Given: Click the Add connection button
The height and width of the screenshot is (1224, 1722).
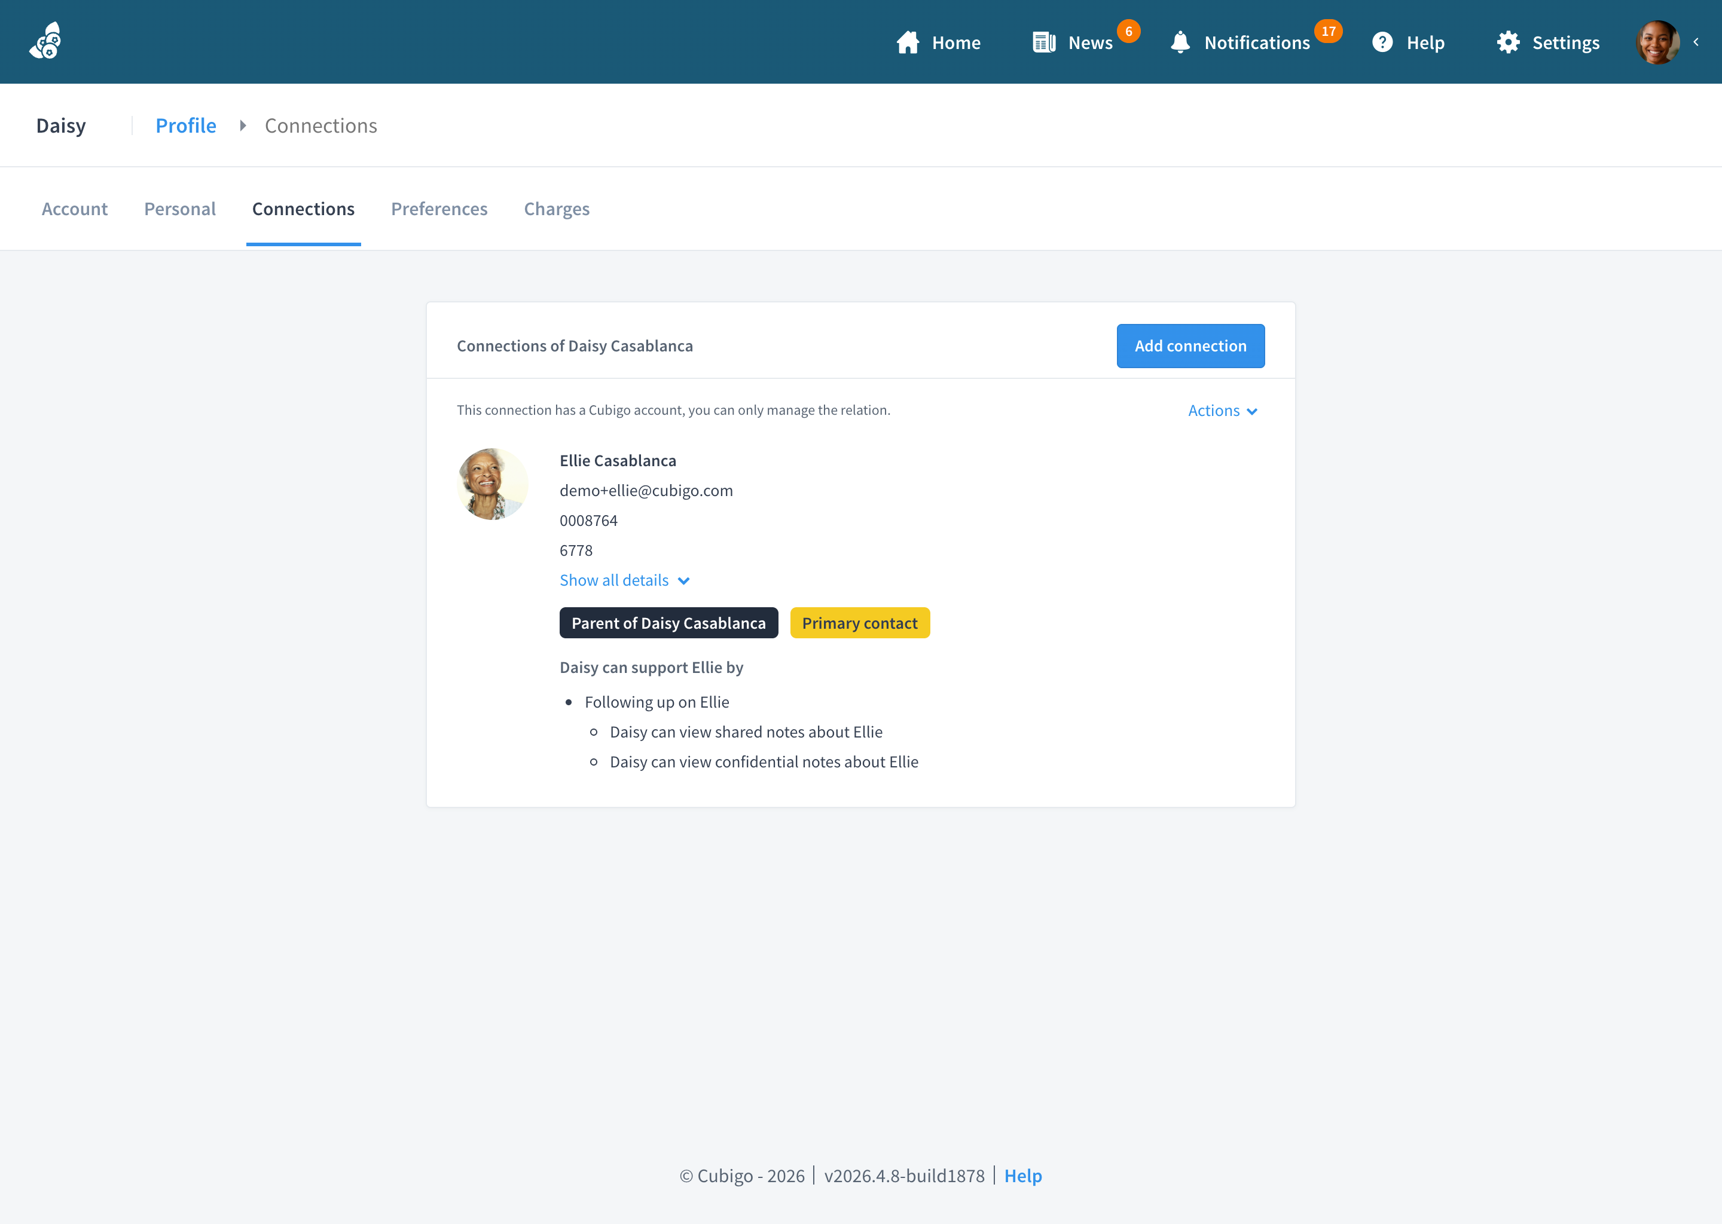Looking at the screenshot, I should 1190,346.
